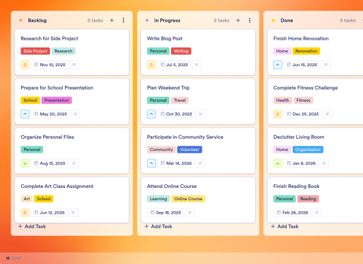
Task: Click the Done column title
Action: (287, 20)
